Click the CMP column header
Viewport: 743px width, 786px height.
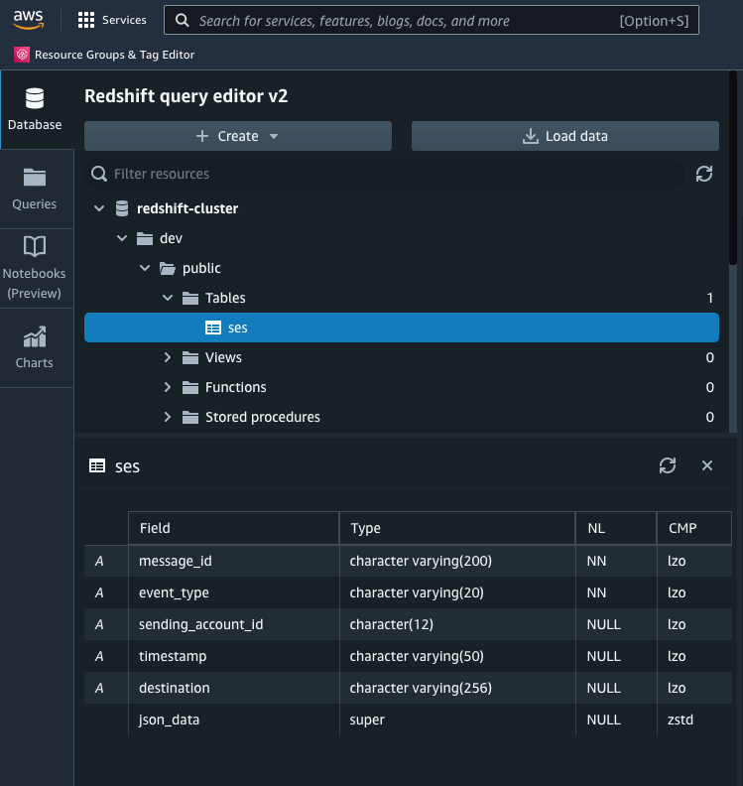coord(694,528)
